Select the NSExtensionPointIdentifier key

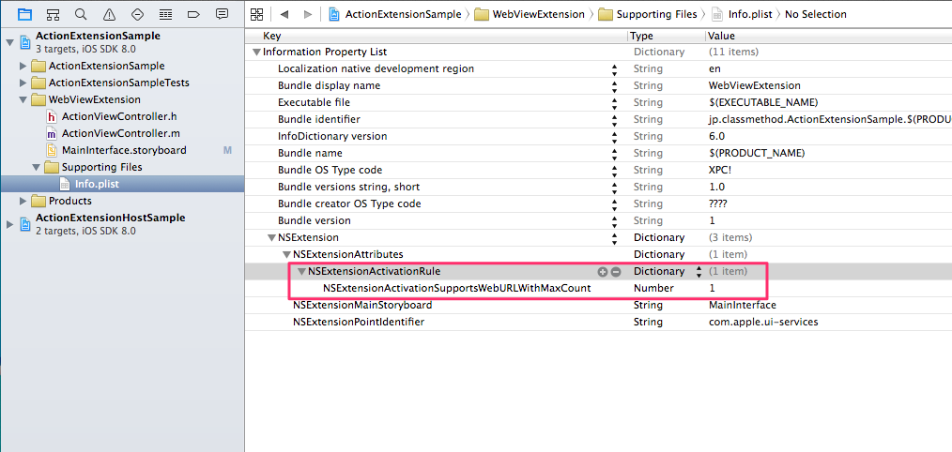pyautogui.click(x=359, y=323)
